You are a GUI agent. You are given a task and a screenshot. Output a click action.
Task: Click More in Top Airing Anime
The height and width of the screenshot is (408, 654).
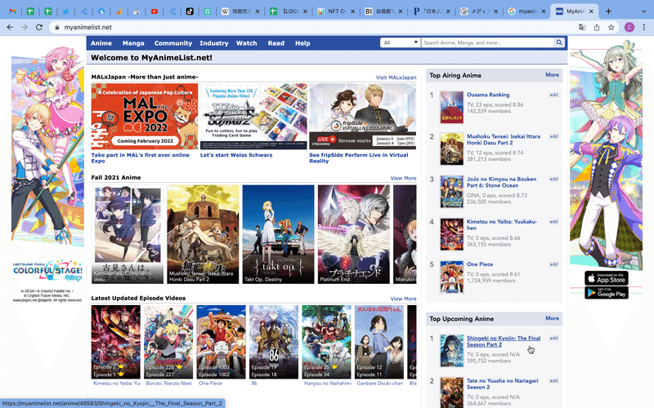tap(553, 75)
